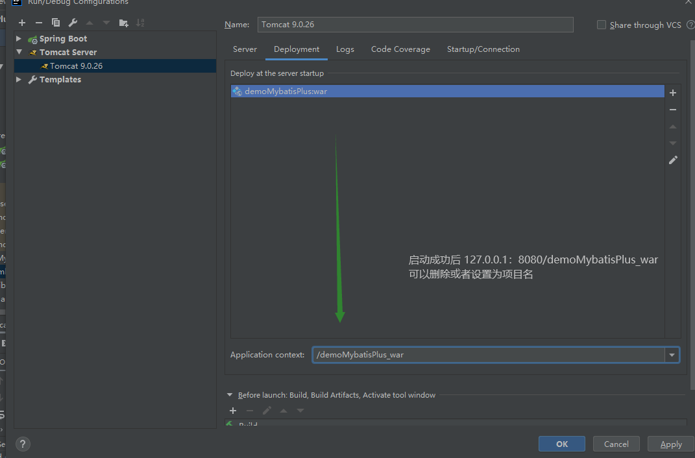695x458 pixels.
Task: Remove demoMybatisPlus:war from deployment list
Action: tap(673, 110)
